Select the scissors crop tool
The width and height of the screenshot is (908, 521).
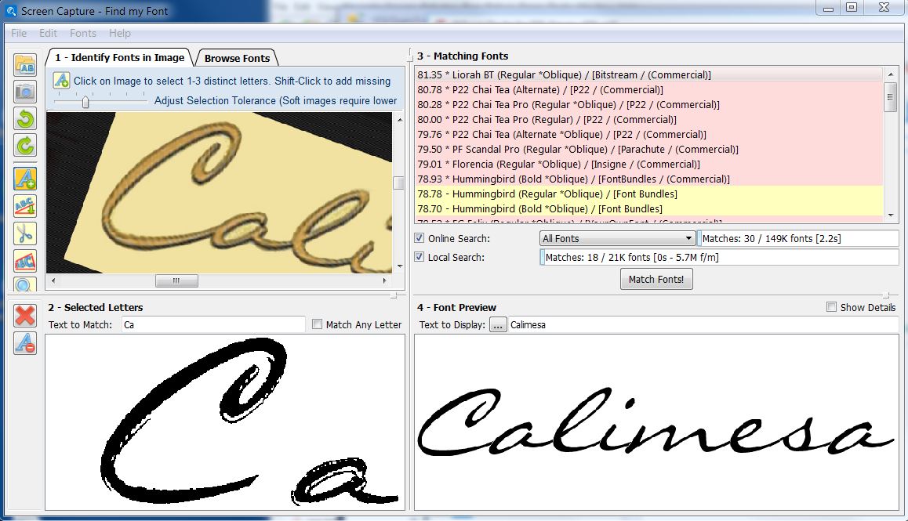tap(25, 233)
